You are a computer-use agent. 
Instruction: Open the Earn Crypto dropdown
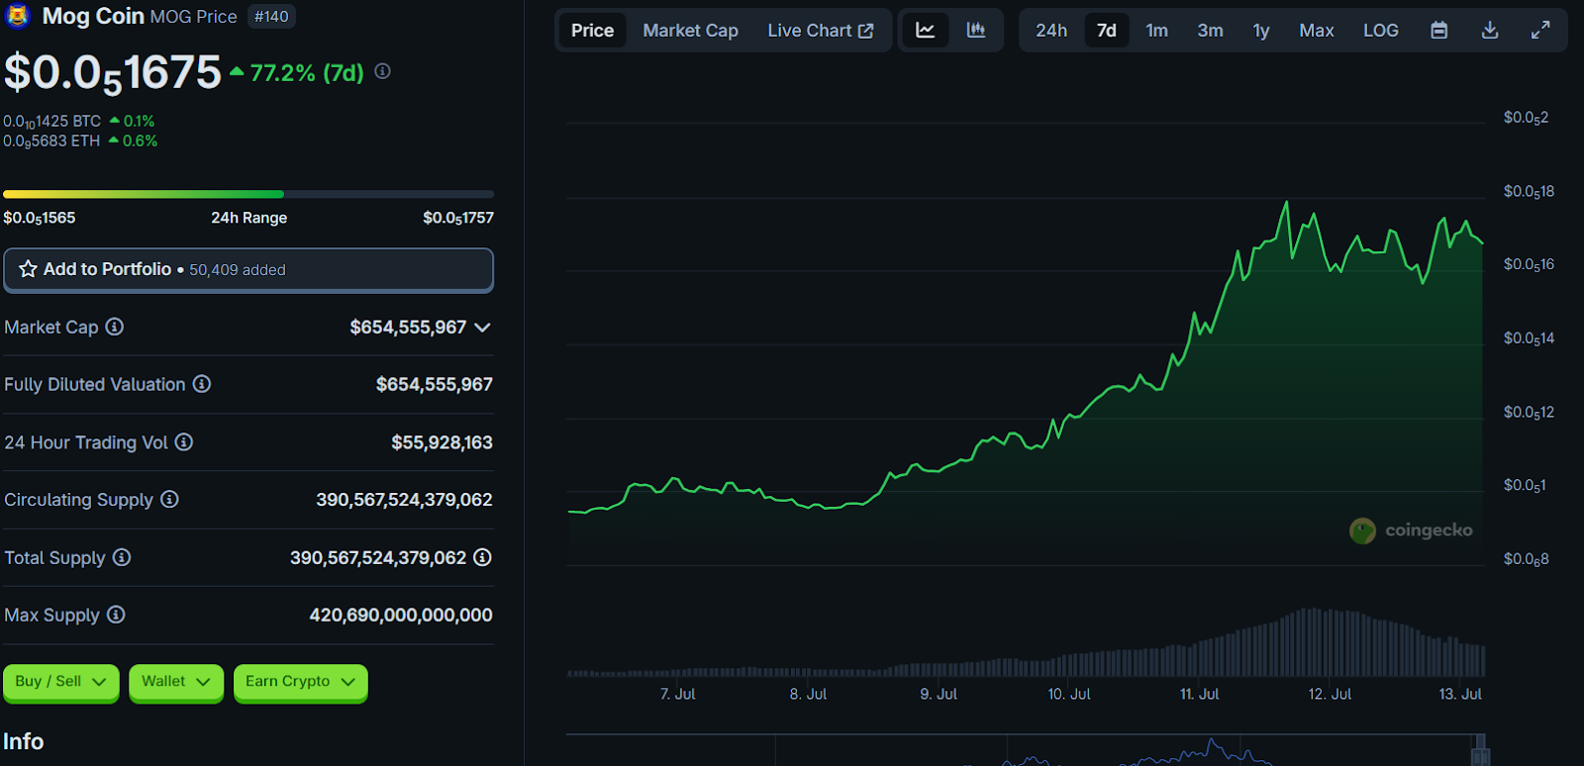pos(301,682)
